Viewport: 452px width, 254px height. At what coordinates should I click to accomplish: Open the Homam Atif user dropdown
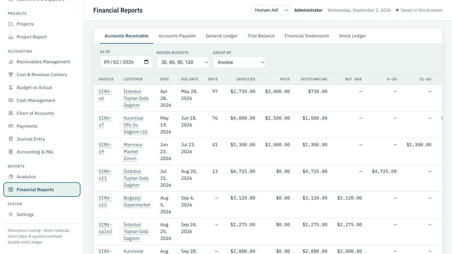270,10
